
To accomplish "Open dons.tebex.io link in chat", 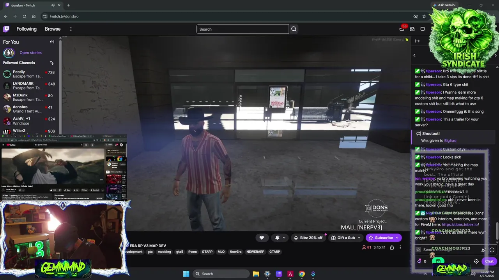I will tap(460, 224).
